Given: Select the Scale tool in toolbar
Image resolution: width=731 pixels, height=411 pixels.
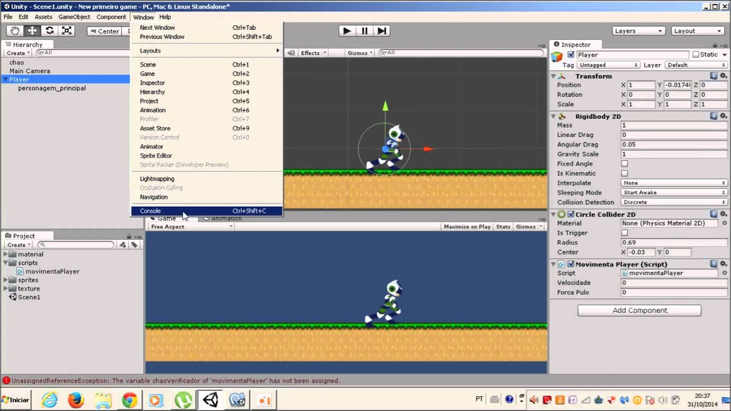Looking at the screenshot, I should coord(67,31).
